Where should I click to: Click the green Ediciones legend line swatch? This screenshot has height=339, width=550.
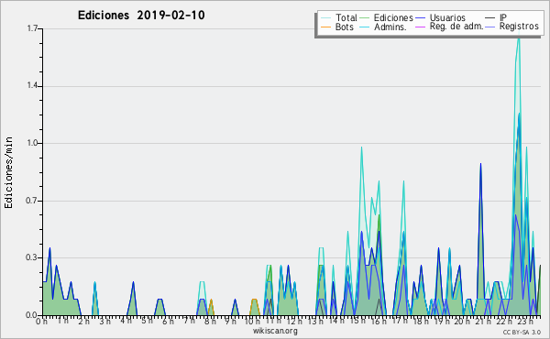click(x=365, y=18)
